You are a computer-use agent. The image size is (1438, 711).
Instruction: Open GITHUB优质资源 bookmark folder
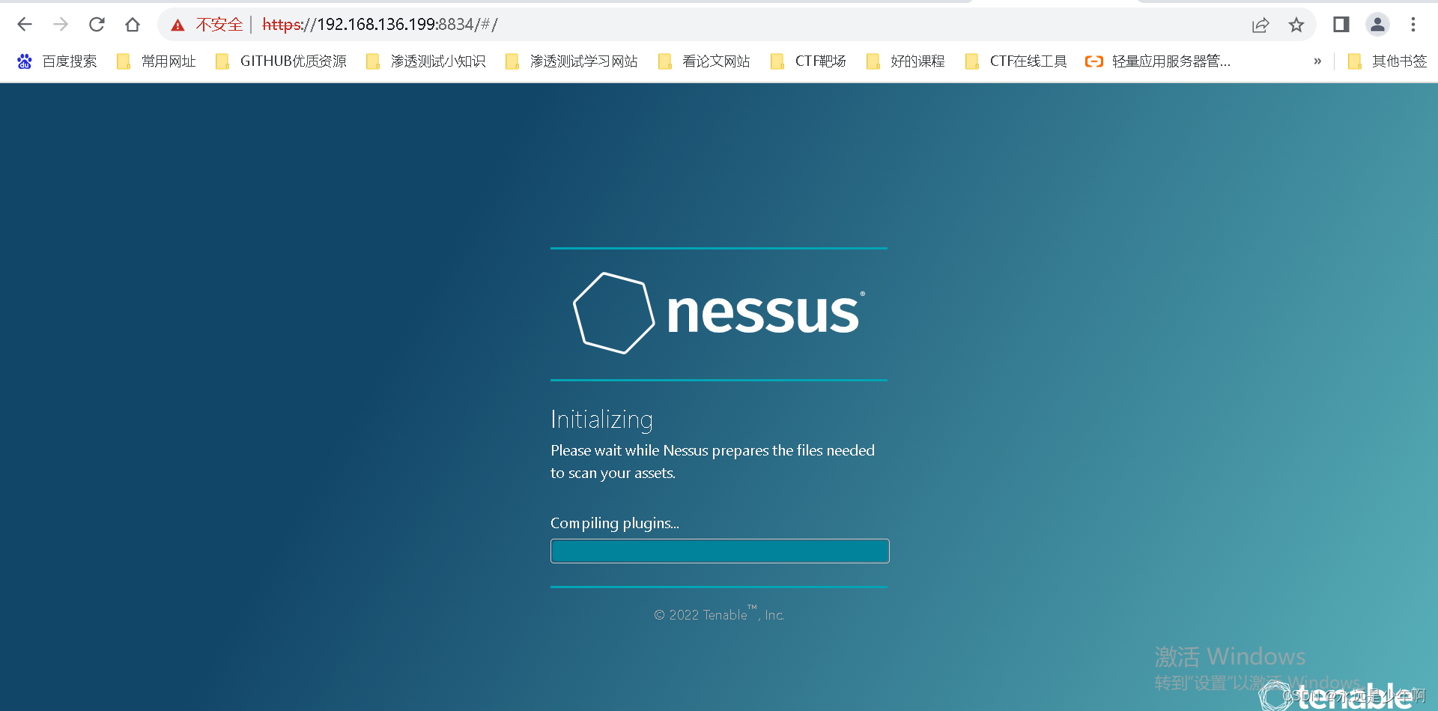[281, 61]
